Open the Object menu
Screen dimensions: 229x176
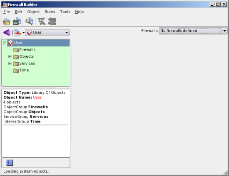[x=33, y=12]
